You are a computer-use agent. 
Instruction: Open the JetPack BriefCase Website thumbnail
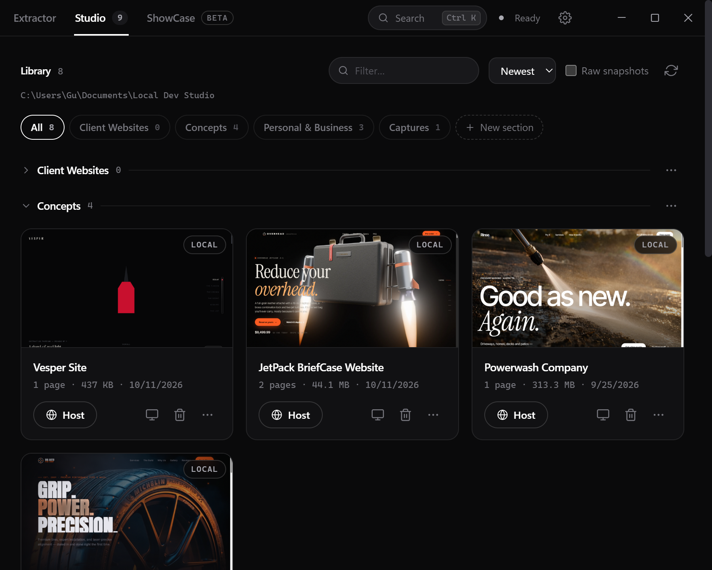352,288
